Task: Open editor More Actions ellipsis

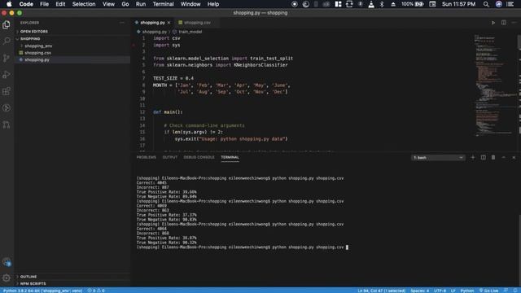Action: (514, 23)
